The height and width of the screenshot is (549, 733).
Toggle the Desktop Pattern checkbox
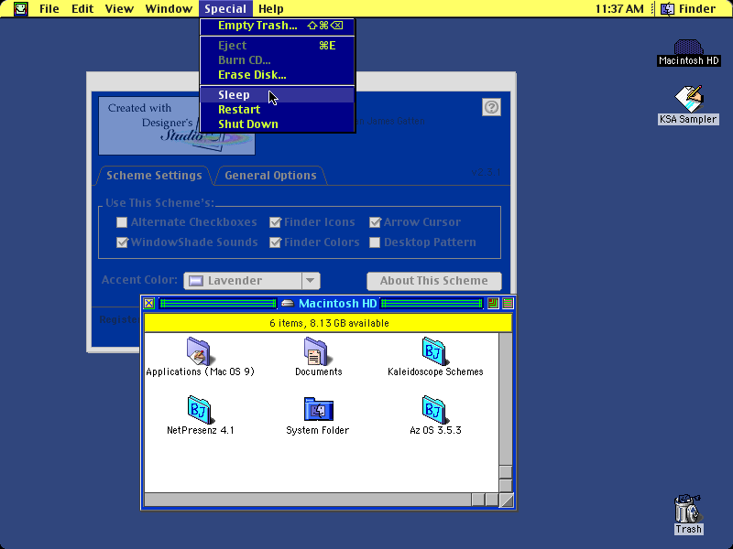375,242
